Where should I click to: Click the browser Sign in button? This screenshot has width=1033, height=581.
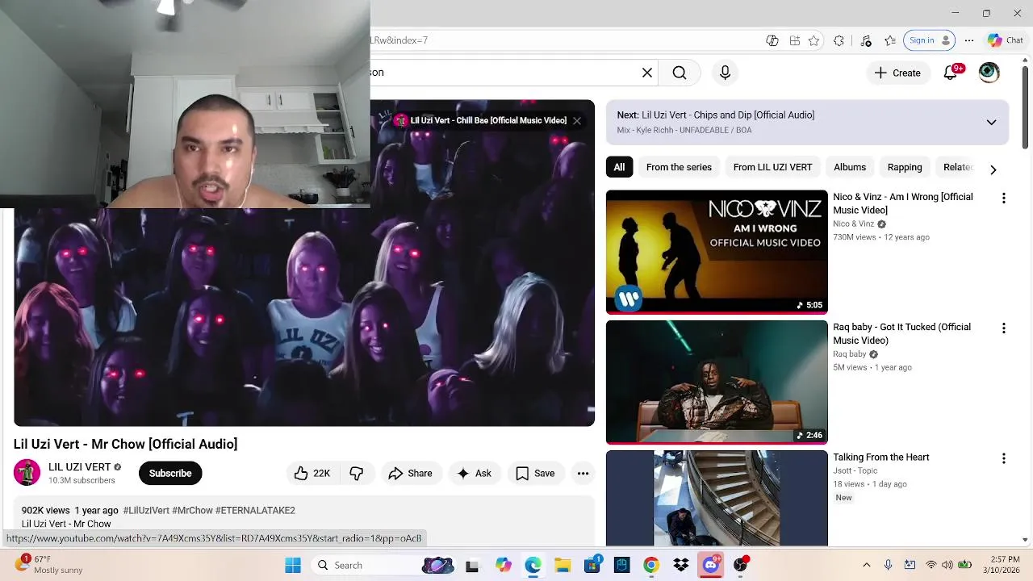pyautogui.click(x=929, y=40)
